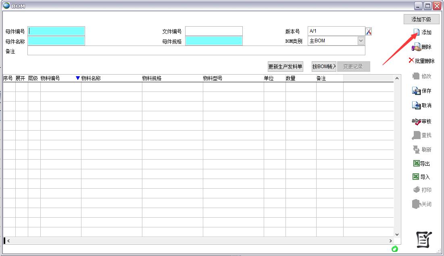Click the vertical scrollbar down arrow

[397, 234]
